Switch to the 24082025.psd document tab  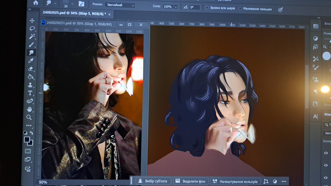coord(74,14)
